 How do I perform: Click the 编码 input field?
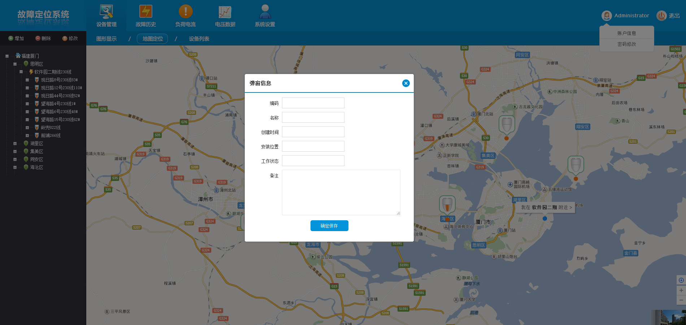pos(313,103)
